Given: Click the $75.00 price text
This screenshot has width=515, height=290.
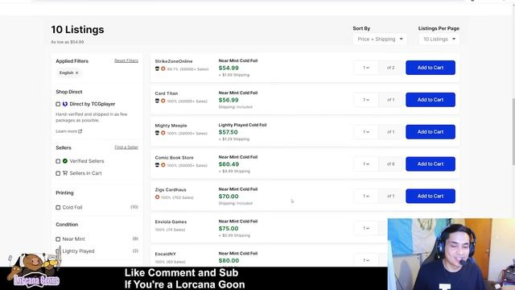Looking at the screenshot, I should [229, 229].
